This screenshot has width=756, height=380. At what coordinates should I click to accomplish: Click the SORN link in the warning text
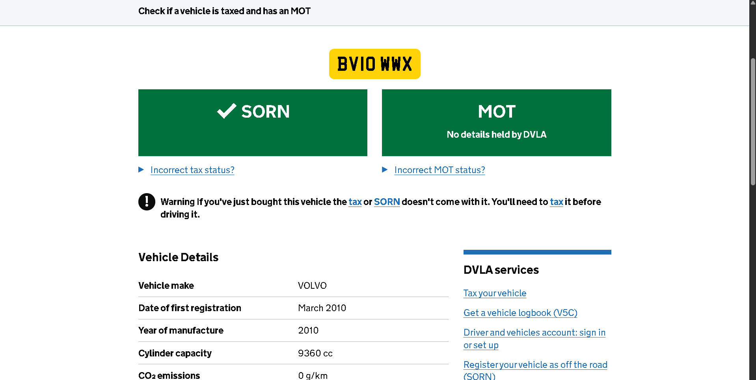tap(387, 202)
